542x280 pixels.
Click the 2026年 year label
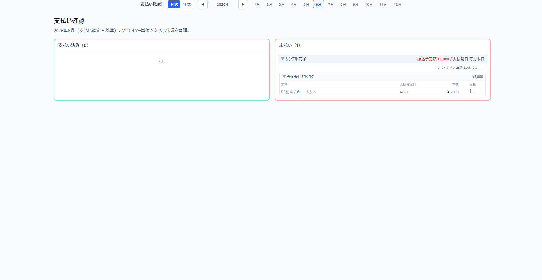pos(223,4)
